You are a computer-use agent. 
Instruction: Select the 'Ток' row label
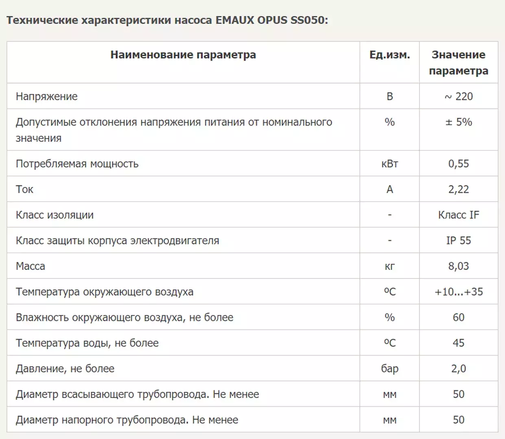24,189
